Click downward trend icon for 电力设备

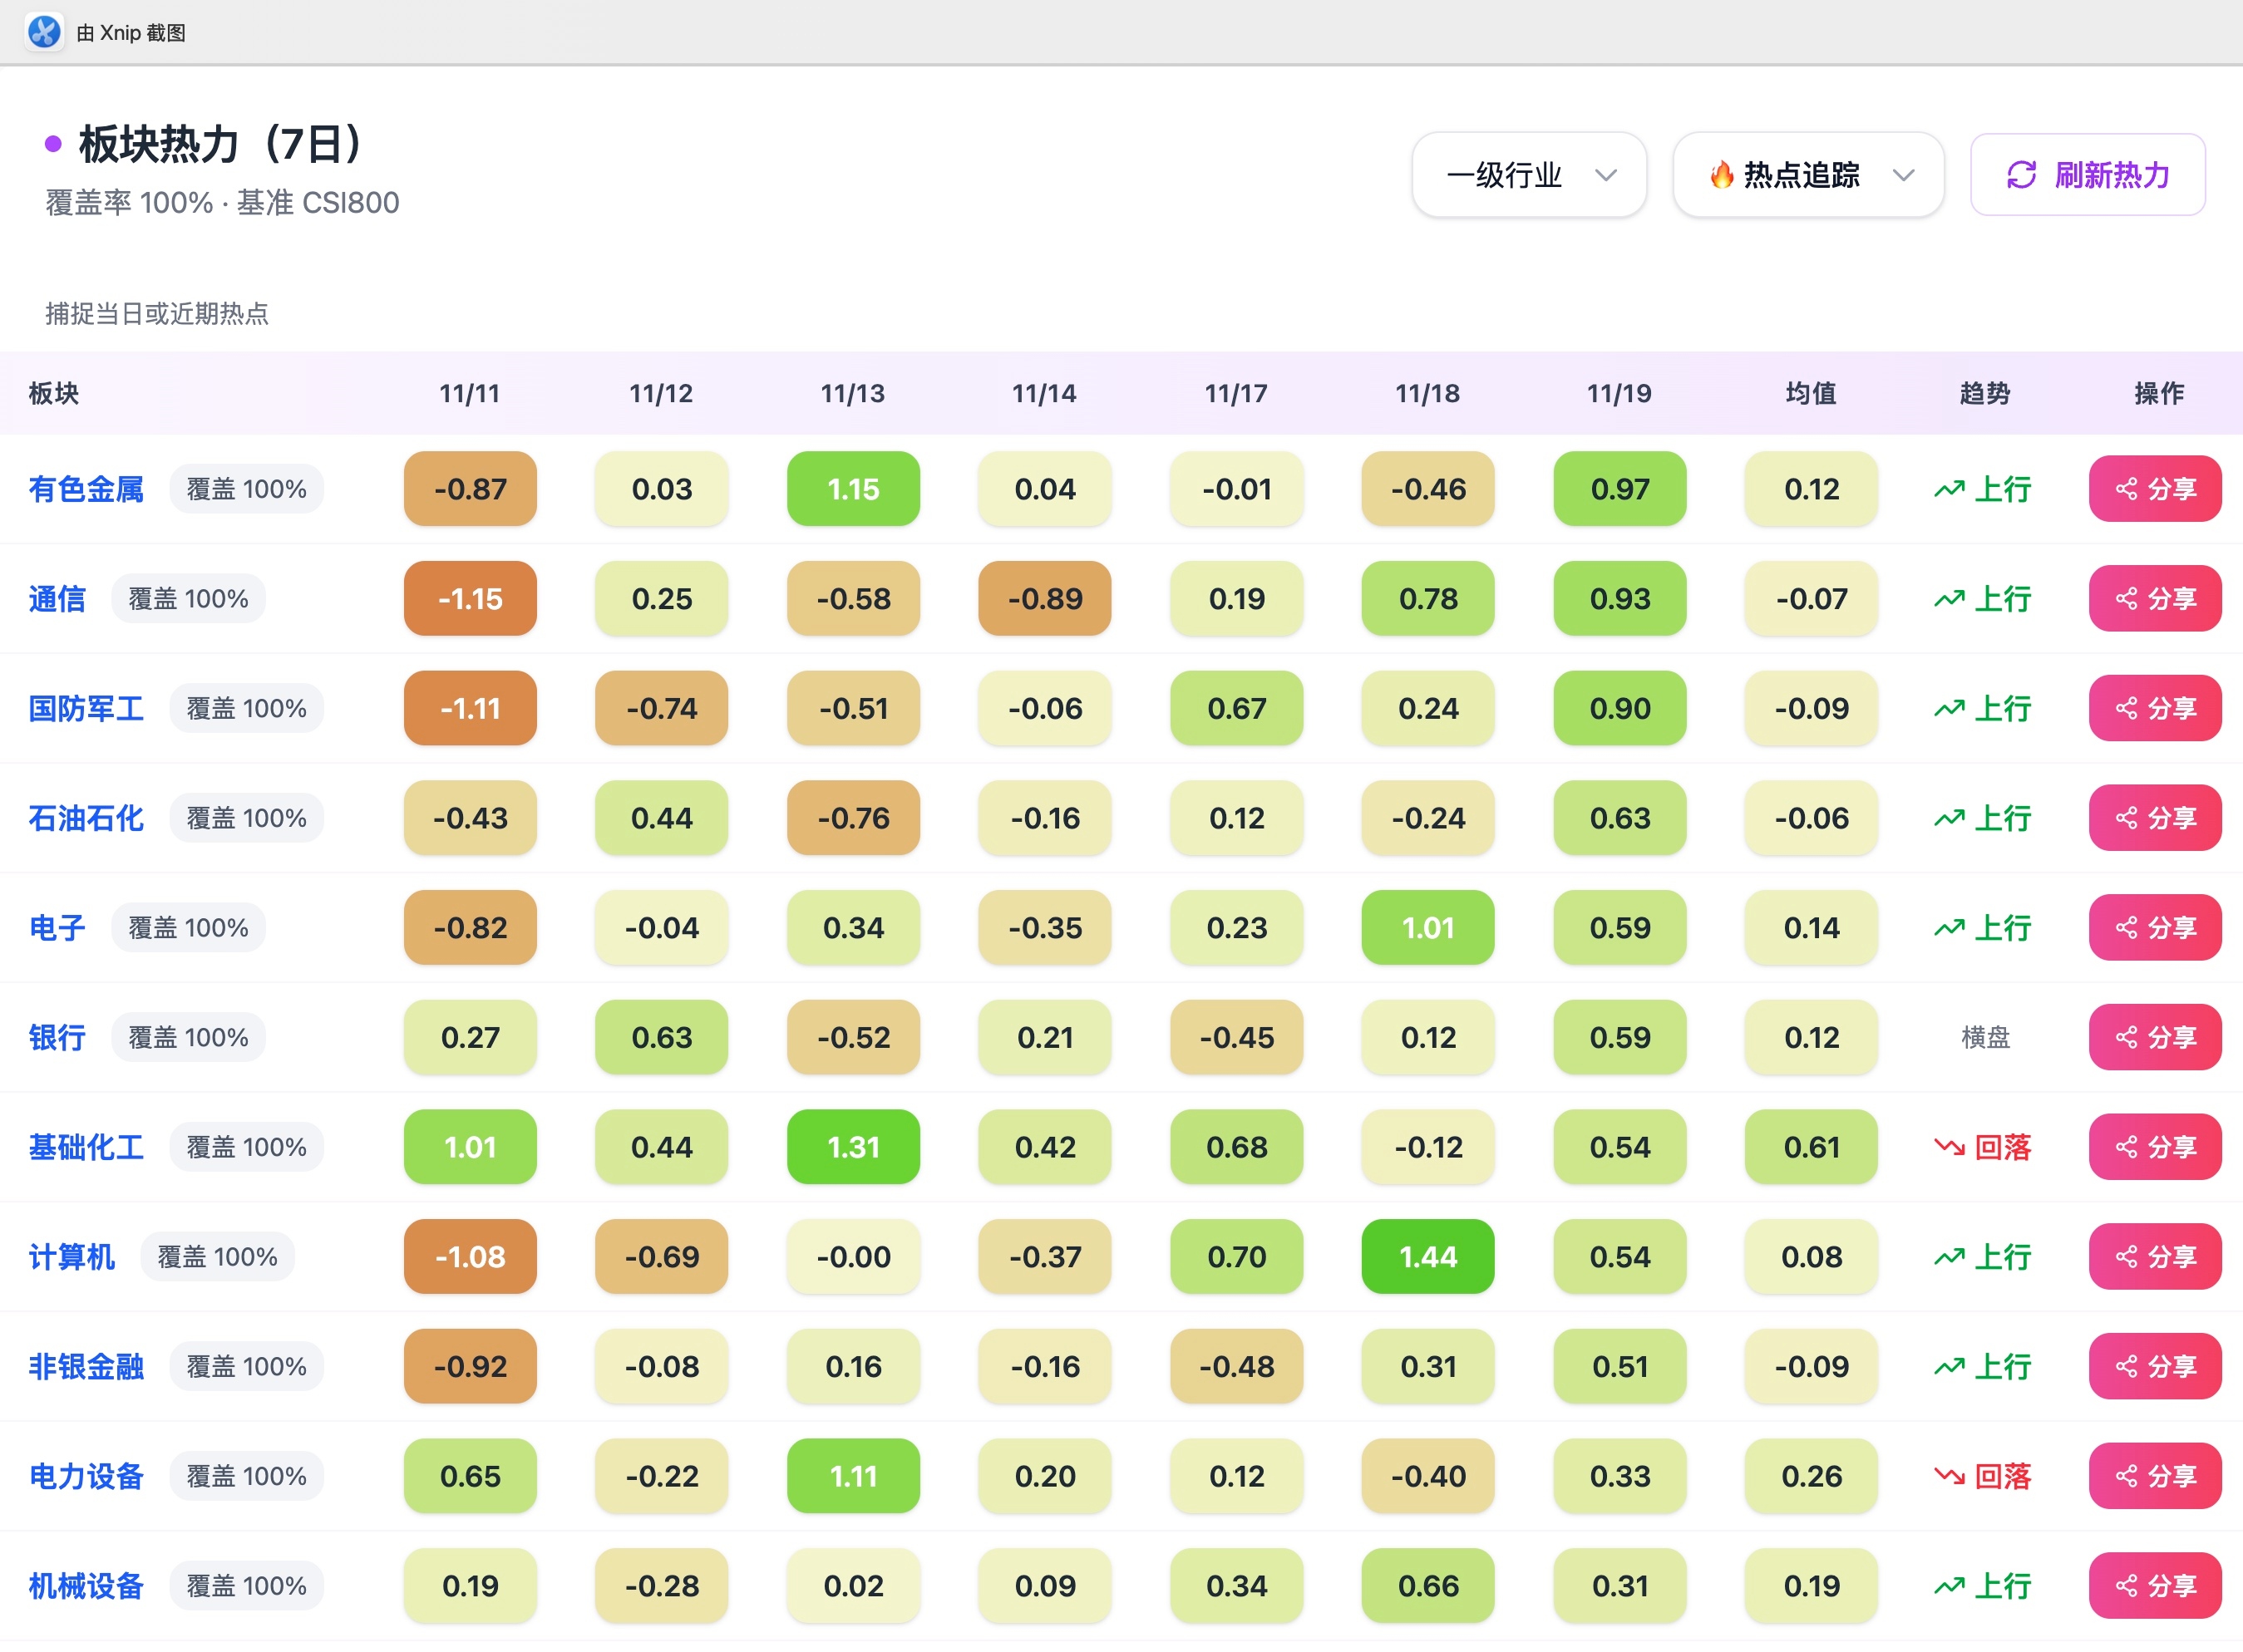pyautogui.click(x=1949, y=1476)
